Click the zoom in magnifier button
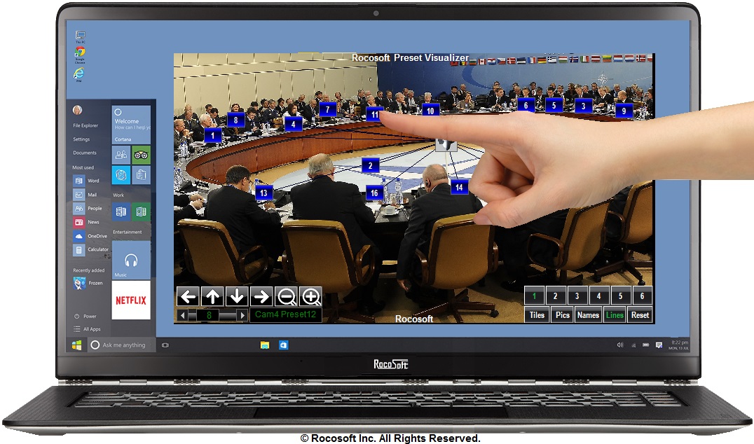 coord(310,296)
